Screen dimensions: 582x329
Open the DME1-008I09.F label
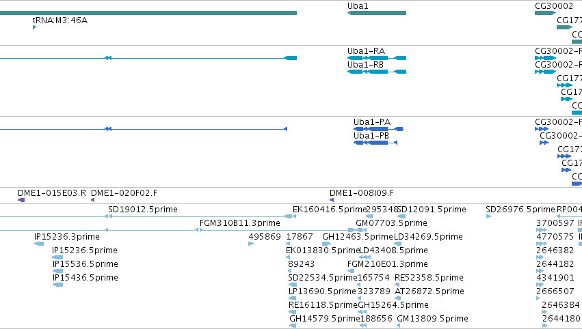pyautogui.click(x=362, y=193)
